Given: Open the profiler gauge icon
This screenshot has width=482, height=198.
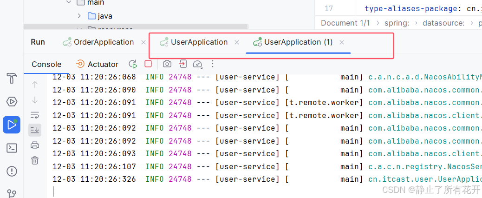Looking at the screenshot, I should [197, 64].
